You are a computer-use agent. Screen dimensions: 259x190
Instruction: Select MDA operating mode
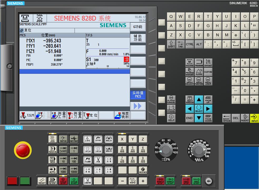(52, 160)
